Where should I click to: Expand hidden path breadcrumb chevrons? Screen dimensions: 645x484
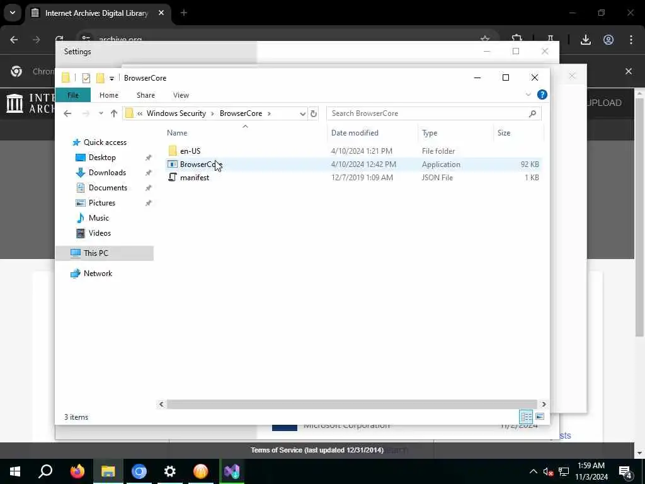(x=140, y=113)
